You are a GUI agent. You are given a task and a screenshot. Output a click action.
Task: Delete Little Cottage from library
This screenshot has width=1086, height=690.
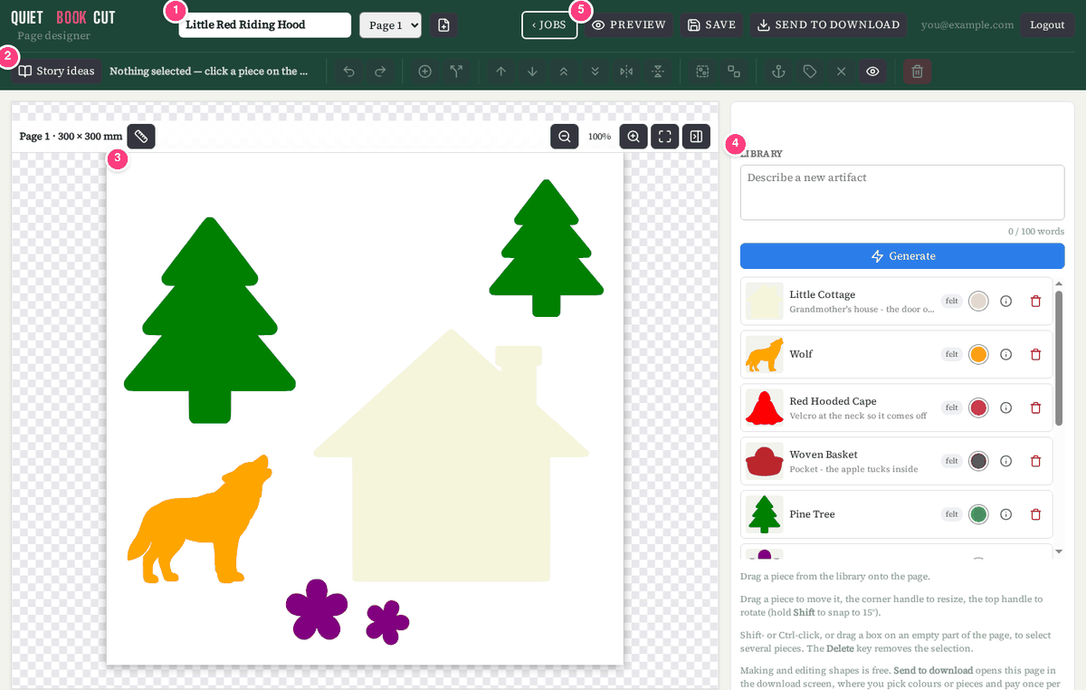[1036, 302]
